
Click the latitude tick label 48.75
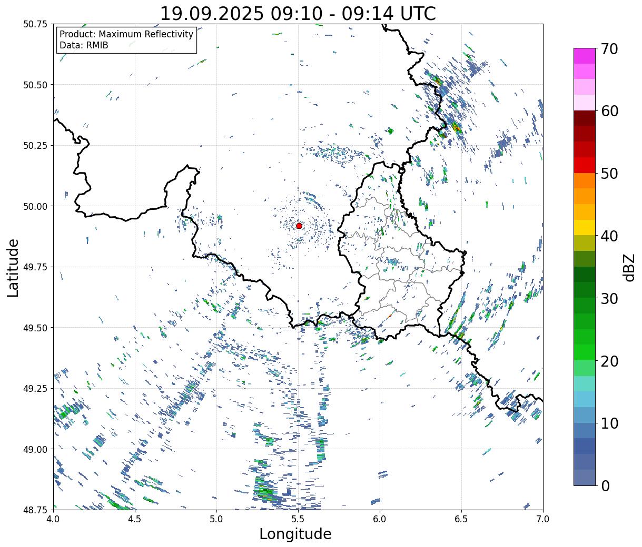point(35,510)
